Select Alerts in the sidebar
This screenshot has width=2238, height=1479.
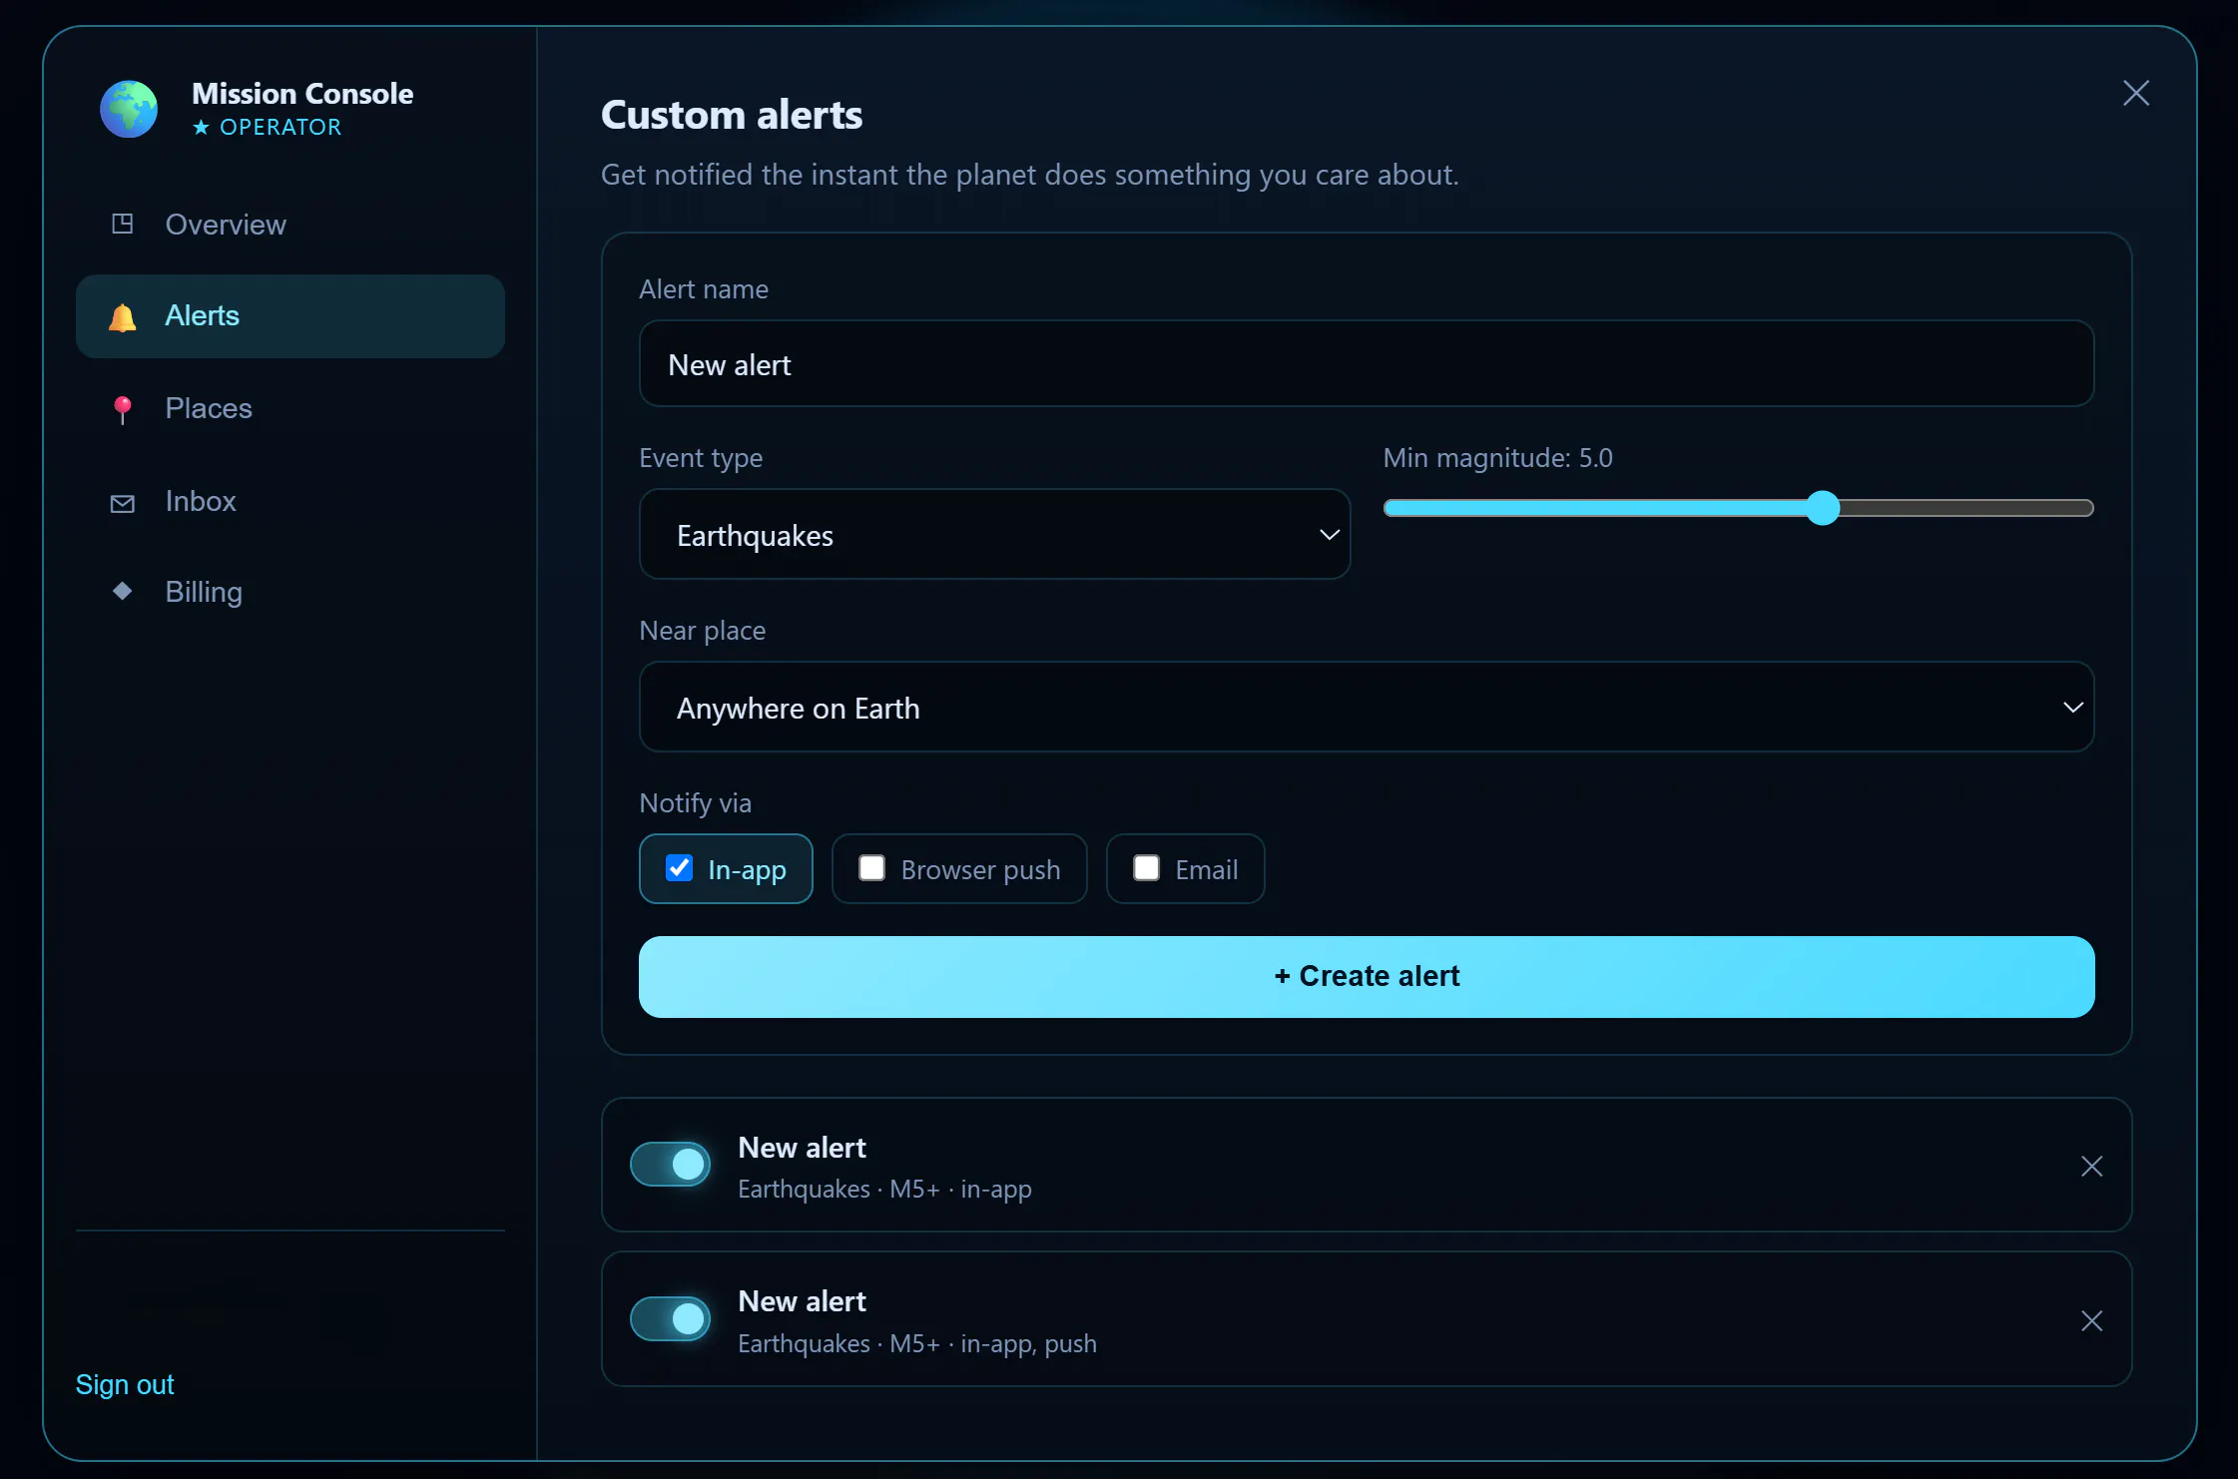290,316
